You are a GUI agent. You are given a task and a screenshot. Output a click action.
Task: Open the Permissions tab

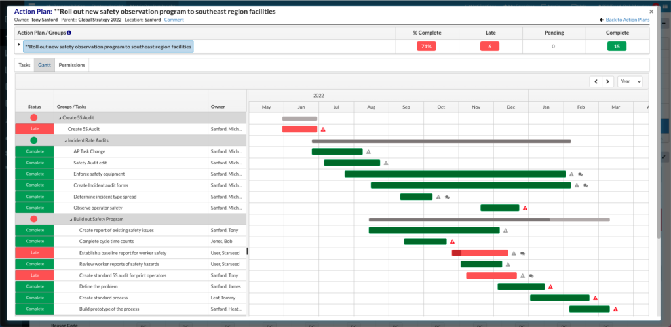[71, 66]
